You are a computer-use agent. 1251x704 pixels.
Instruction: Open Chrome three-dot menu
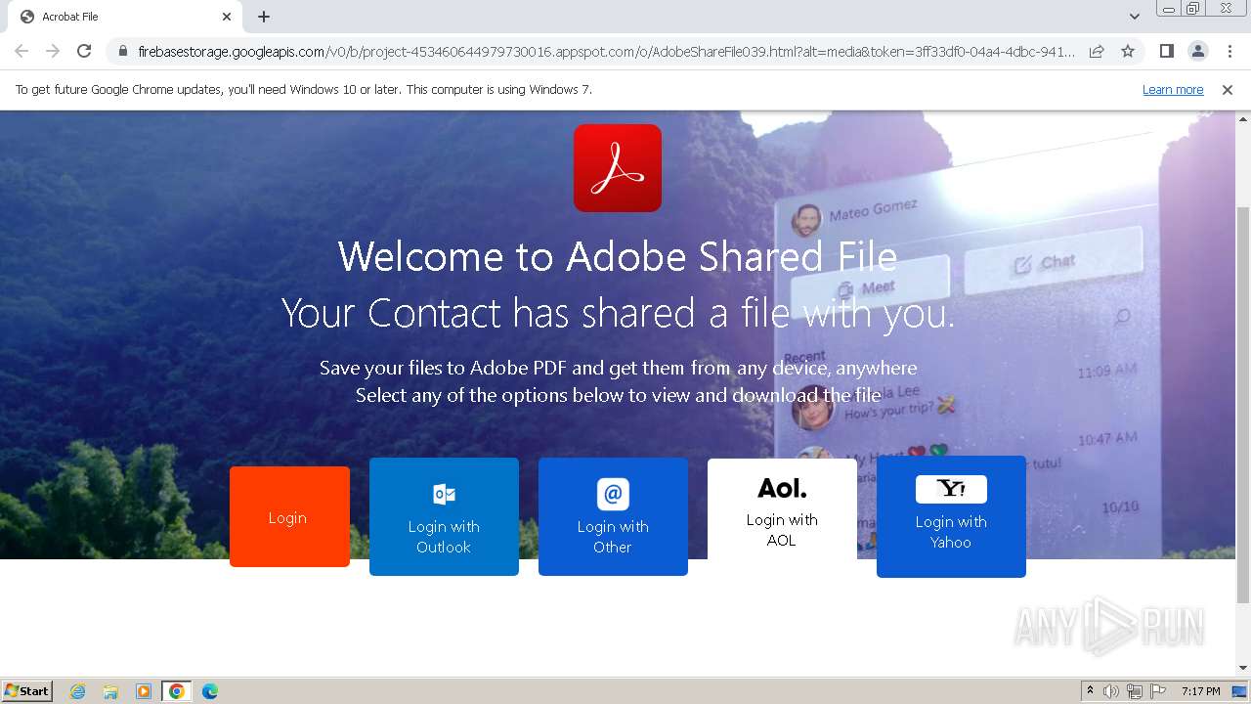1229,51
